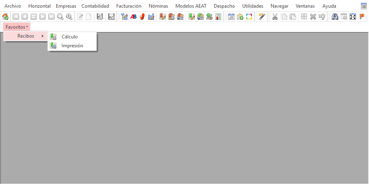Click the list panel icon at far right of menu bar

pos(363,6)
